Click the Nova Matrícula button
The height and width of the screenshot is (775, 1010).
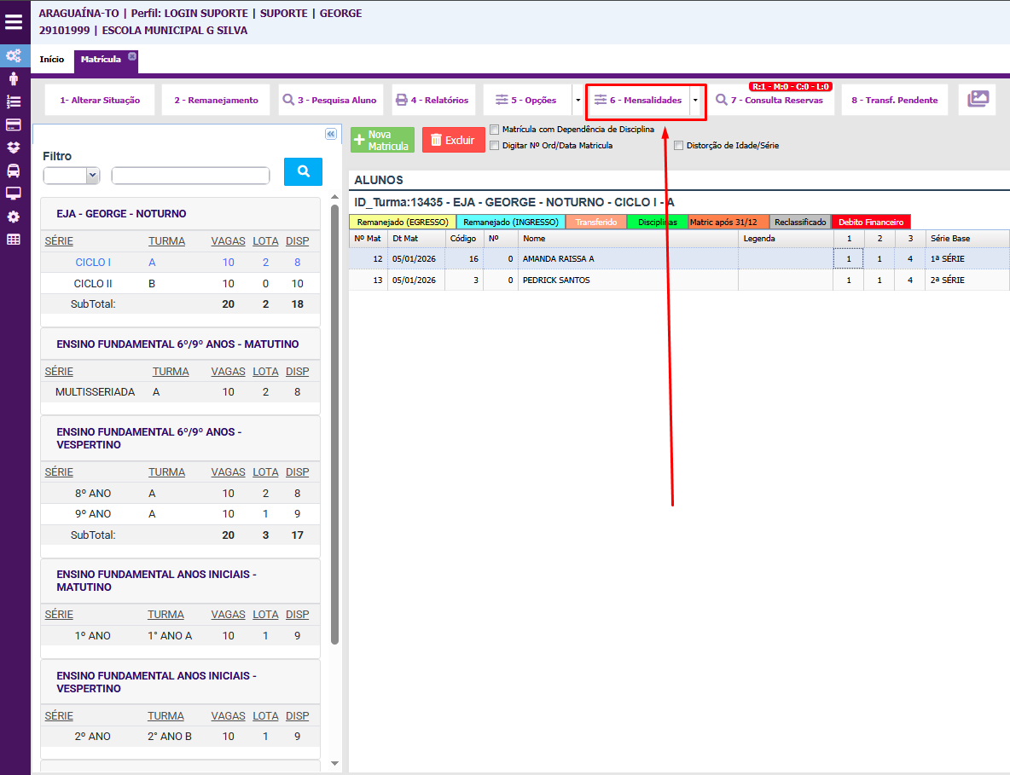coord(382,141)
